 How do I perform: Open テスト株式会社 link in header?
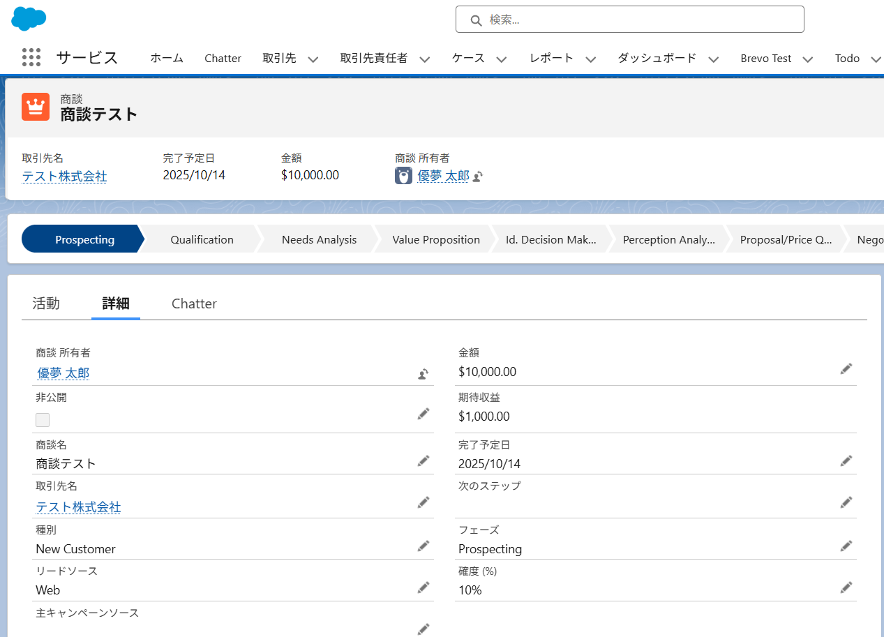pyautogui.click(x=64, y=176)
